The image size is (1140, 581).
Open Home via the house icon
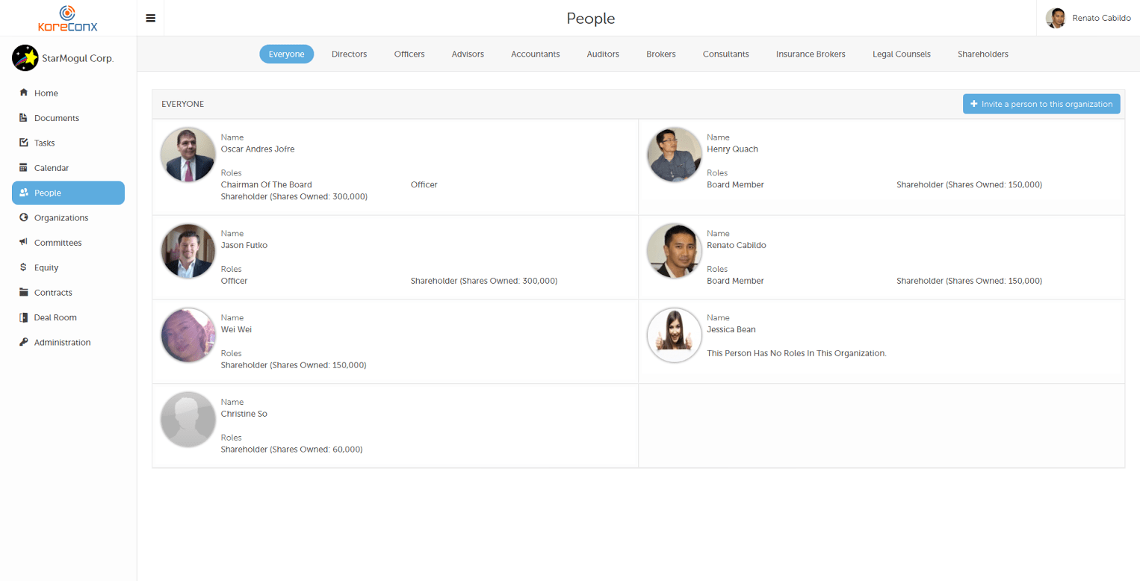coord(24,93)
